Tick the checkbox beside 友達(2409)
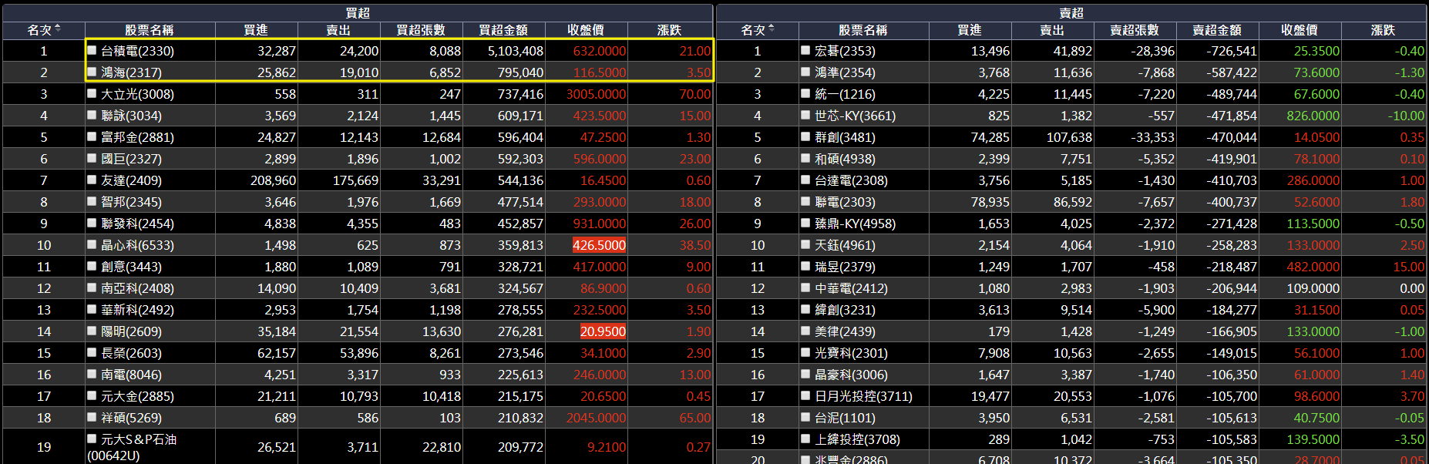The image size is (1429, 464). pyautogui.click(x=92, y=180)
